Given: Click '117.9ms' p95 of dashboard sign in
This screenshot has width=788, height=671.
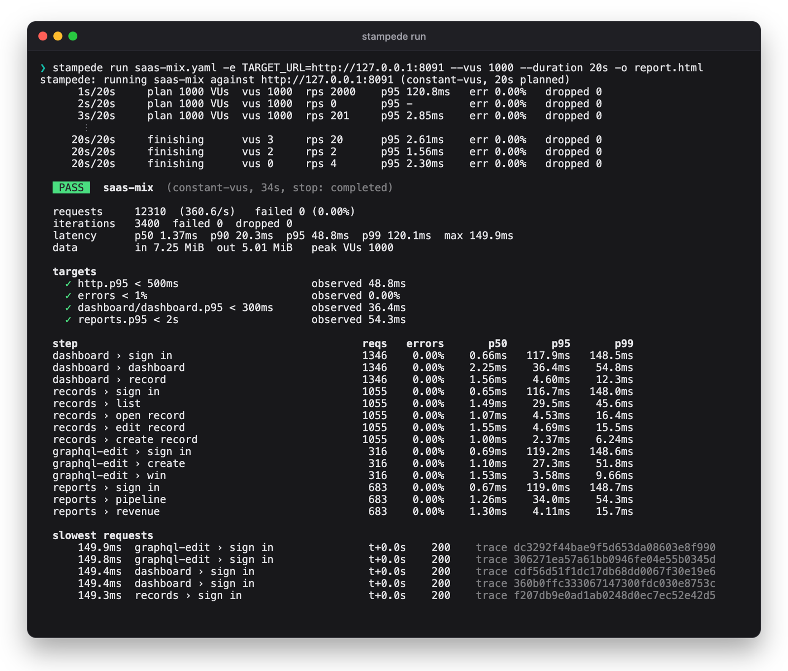Looking at the screenshot, I should coord(548,356).
